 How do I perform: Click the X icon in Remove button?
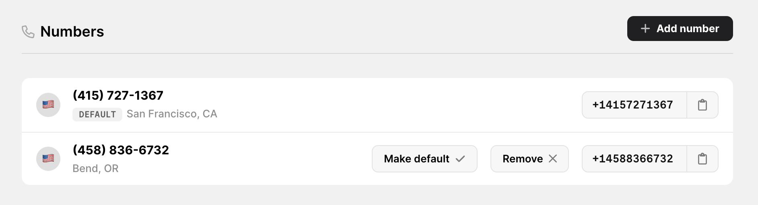pyautogui.click(x=553, y=159)
